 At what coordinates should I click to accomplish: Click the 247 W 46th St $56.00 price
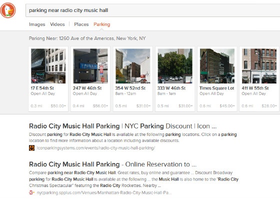point(100,106)
